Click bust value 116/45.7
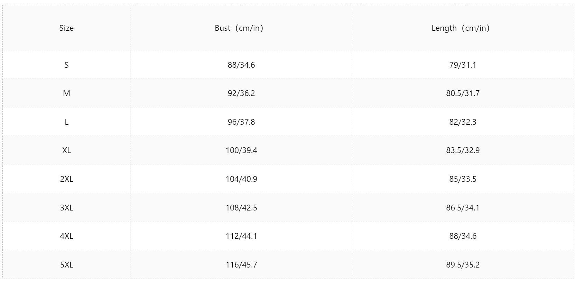This screenshot has height=281, width=576. [x=241, y=265]
